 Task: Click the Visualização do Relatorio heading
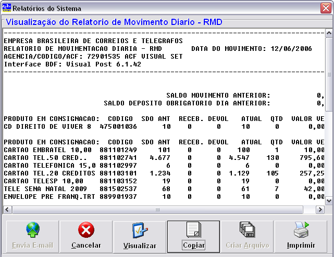114,22
